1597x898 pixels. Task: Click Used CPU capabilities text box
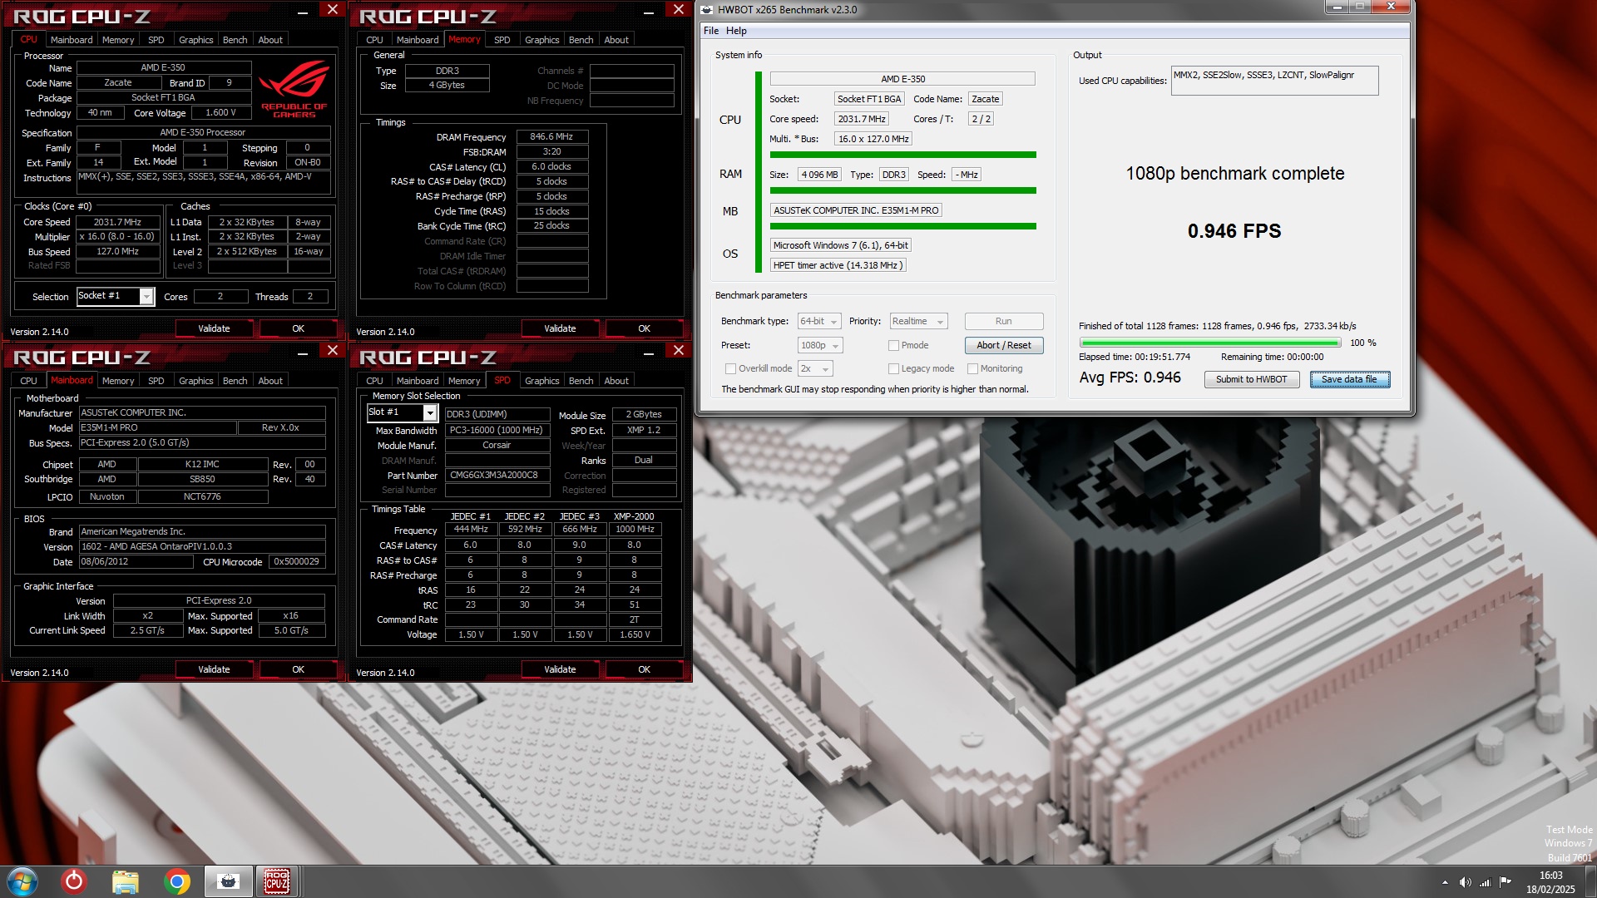click(x=1274, y=81)
